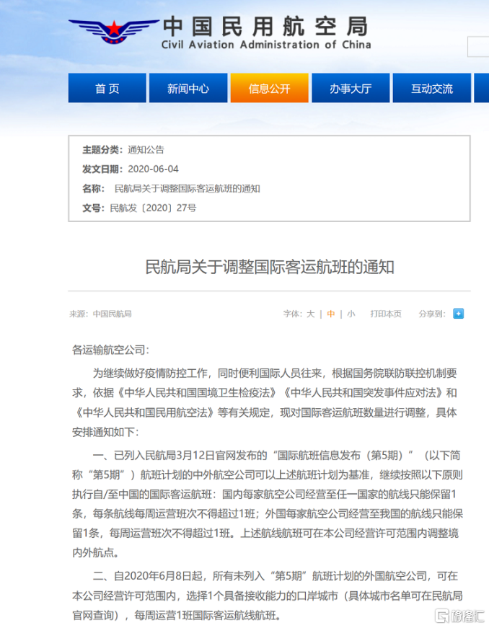This screenshot has height=628, width=489.
Task: Select the 信息公开 orange tab
Action: 269,89
